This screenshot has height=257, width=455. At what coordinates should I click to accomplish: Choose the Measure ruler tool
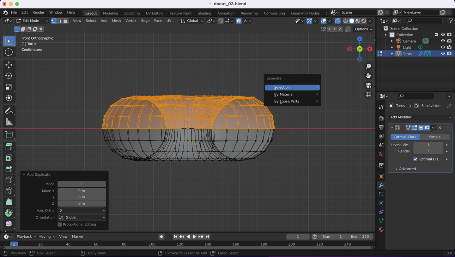[9, 122]
